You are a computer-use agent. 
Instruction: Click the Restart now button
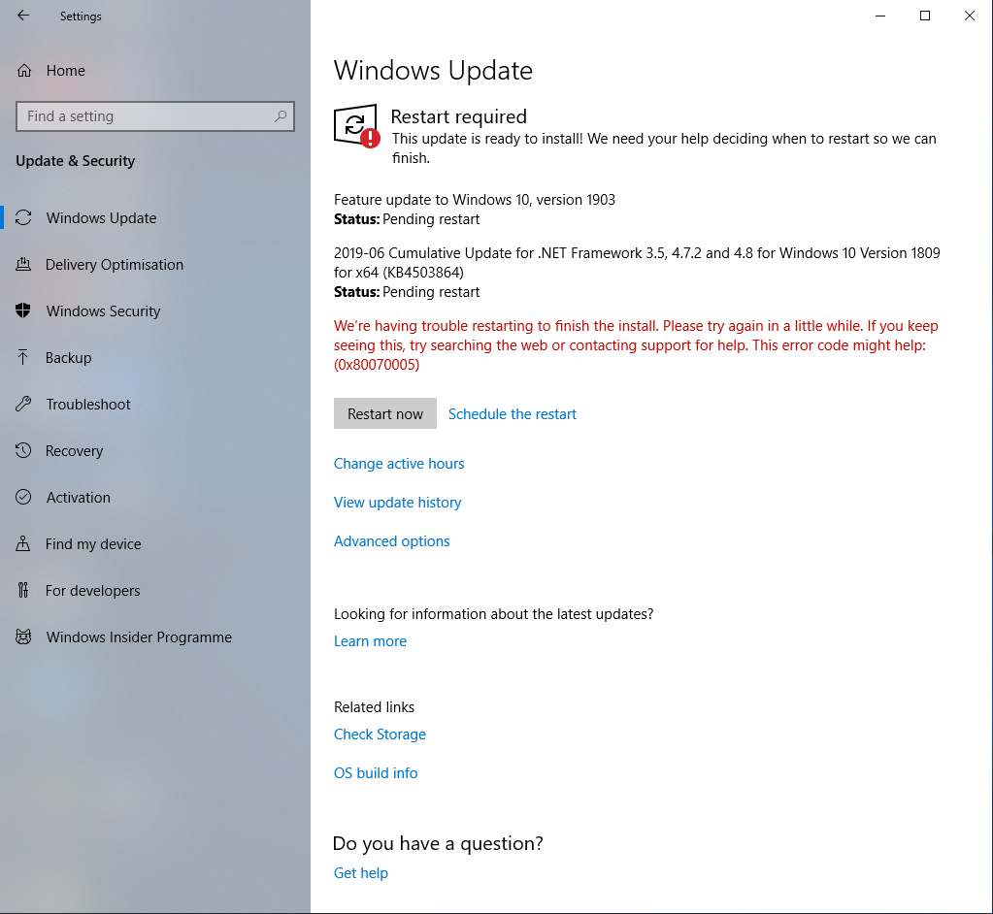385,413
